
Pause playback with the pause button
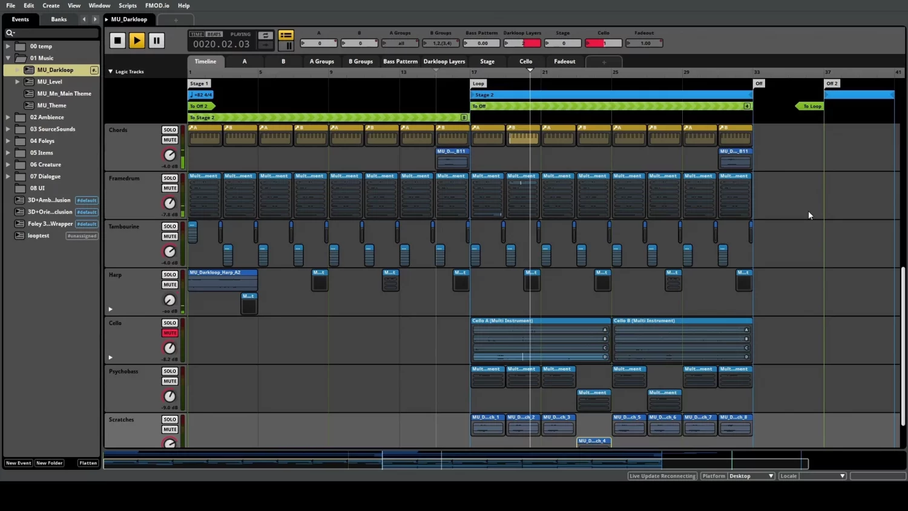(156, 41)
